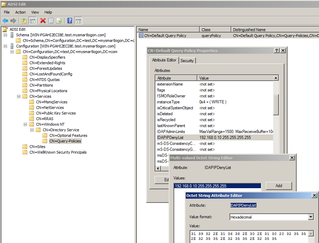Select the extensionName attribute row
The image size is (319, 243).
[x=215, y=84]
